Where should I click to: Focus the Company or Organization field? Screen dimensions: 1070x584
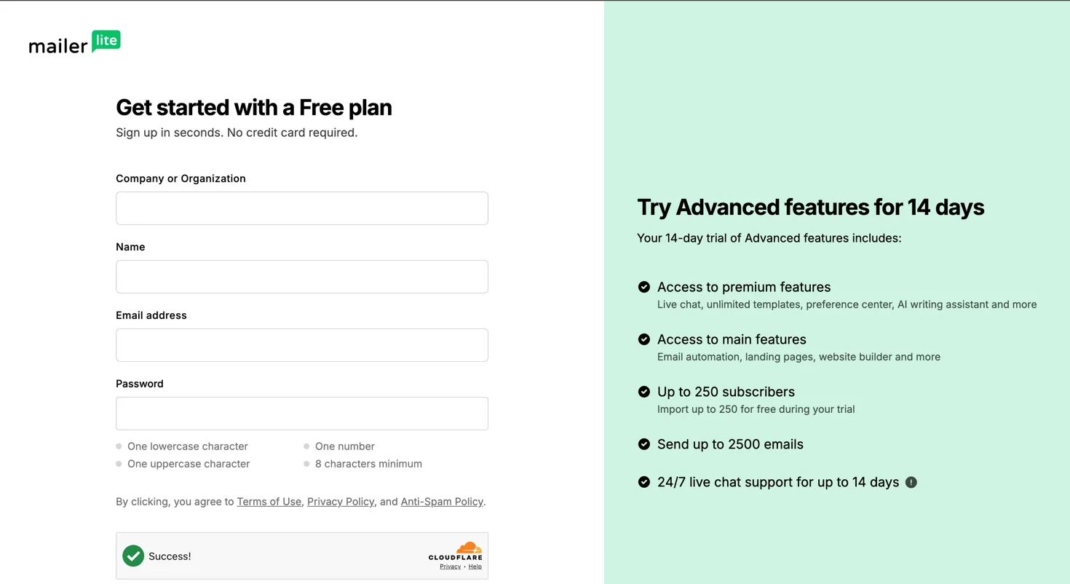(x=302, y=208)
